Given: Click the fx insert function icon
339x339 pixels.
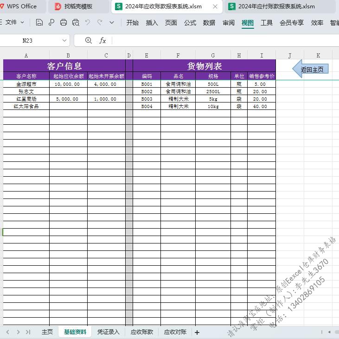Looking at the screenshot, I should point(102,40).
